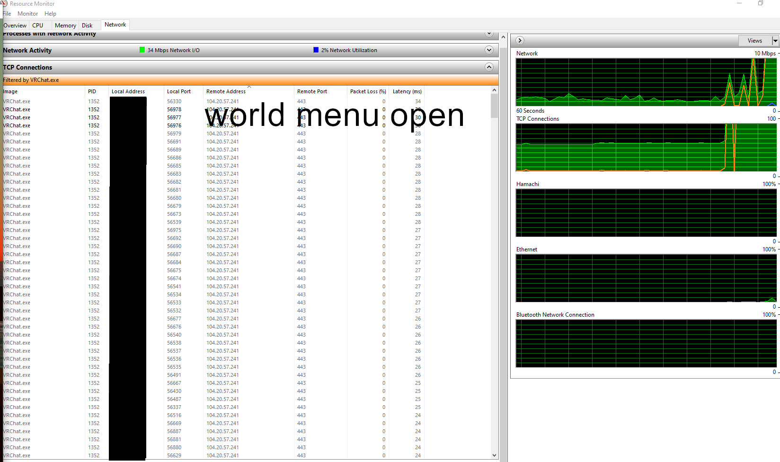Select row with local port 56541
The height and width of the screenshot is (462, 780).
[246, 286]
